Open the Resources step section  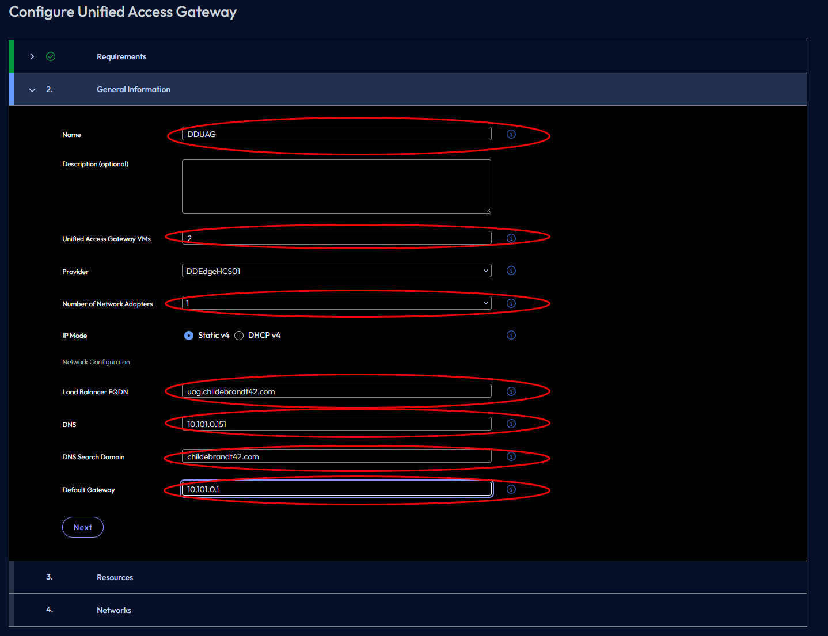pyautogui.click(x=115, y=577)
